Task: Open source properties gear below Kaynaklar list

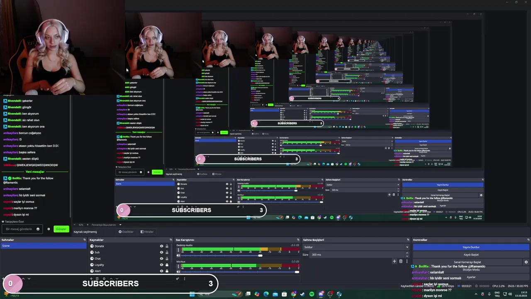Action: point(104,278)
